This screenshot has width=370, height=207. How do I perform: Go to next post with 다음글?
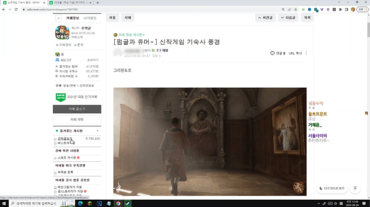tap(288, 18)
